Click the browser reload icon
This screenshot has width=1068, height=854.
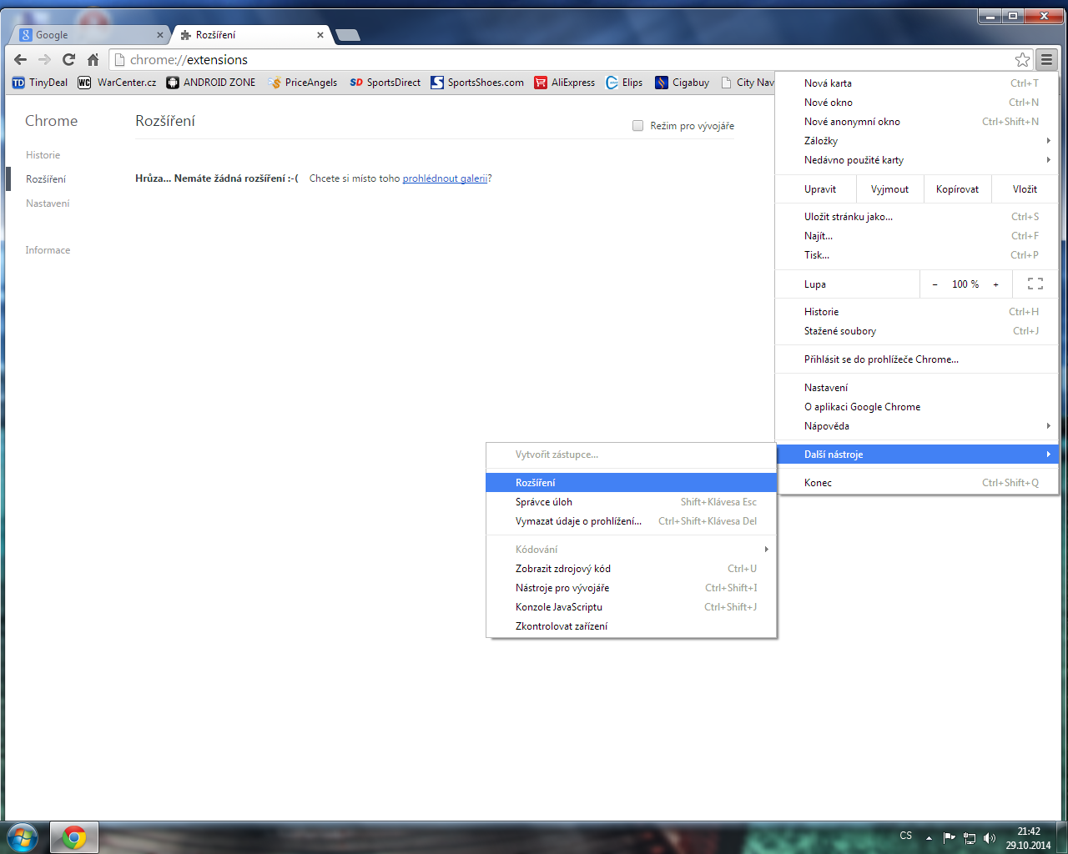pos(68,59)
